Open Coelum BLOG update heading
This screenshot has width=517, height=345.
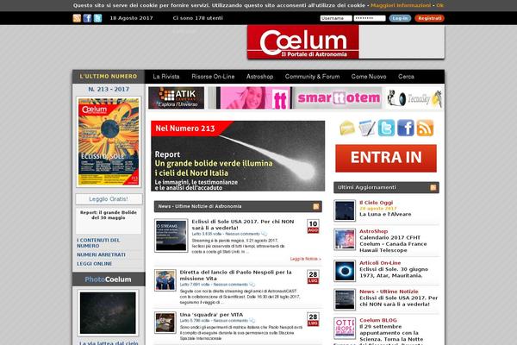click(x=378, y=320)
